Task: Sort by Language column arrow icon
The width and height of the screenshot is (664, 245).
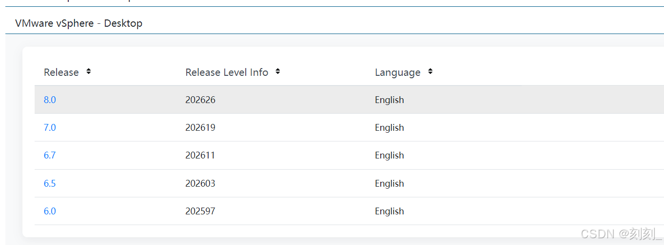Action: (x=430, y=71)
